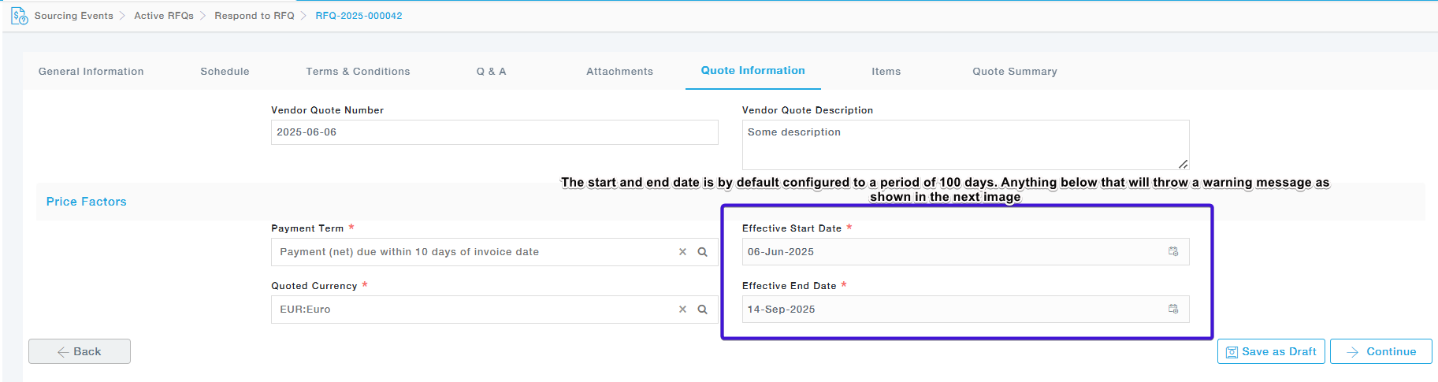The height and width of the screenshot is (382, 1438).
Task: Clear the Quoted Currency value
Action: click(682, 310)
